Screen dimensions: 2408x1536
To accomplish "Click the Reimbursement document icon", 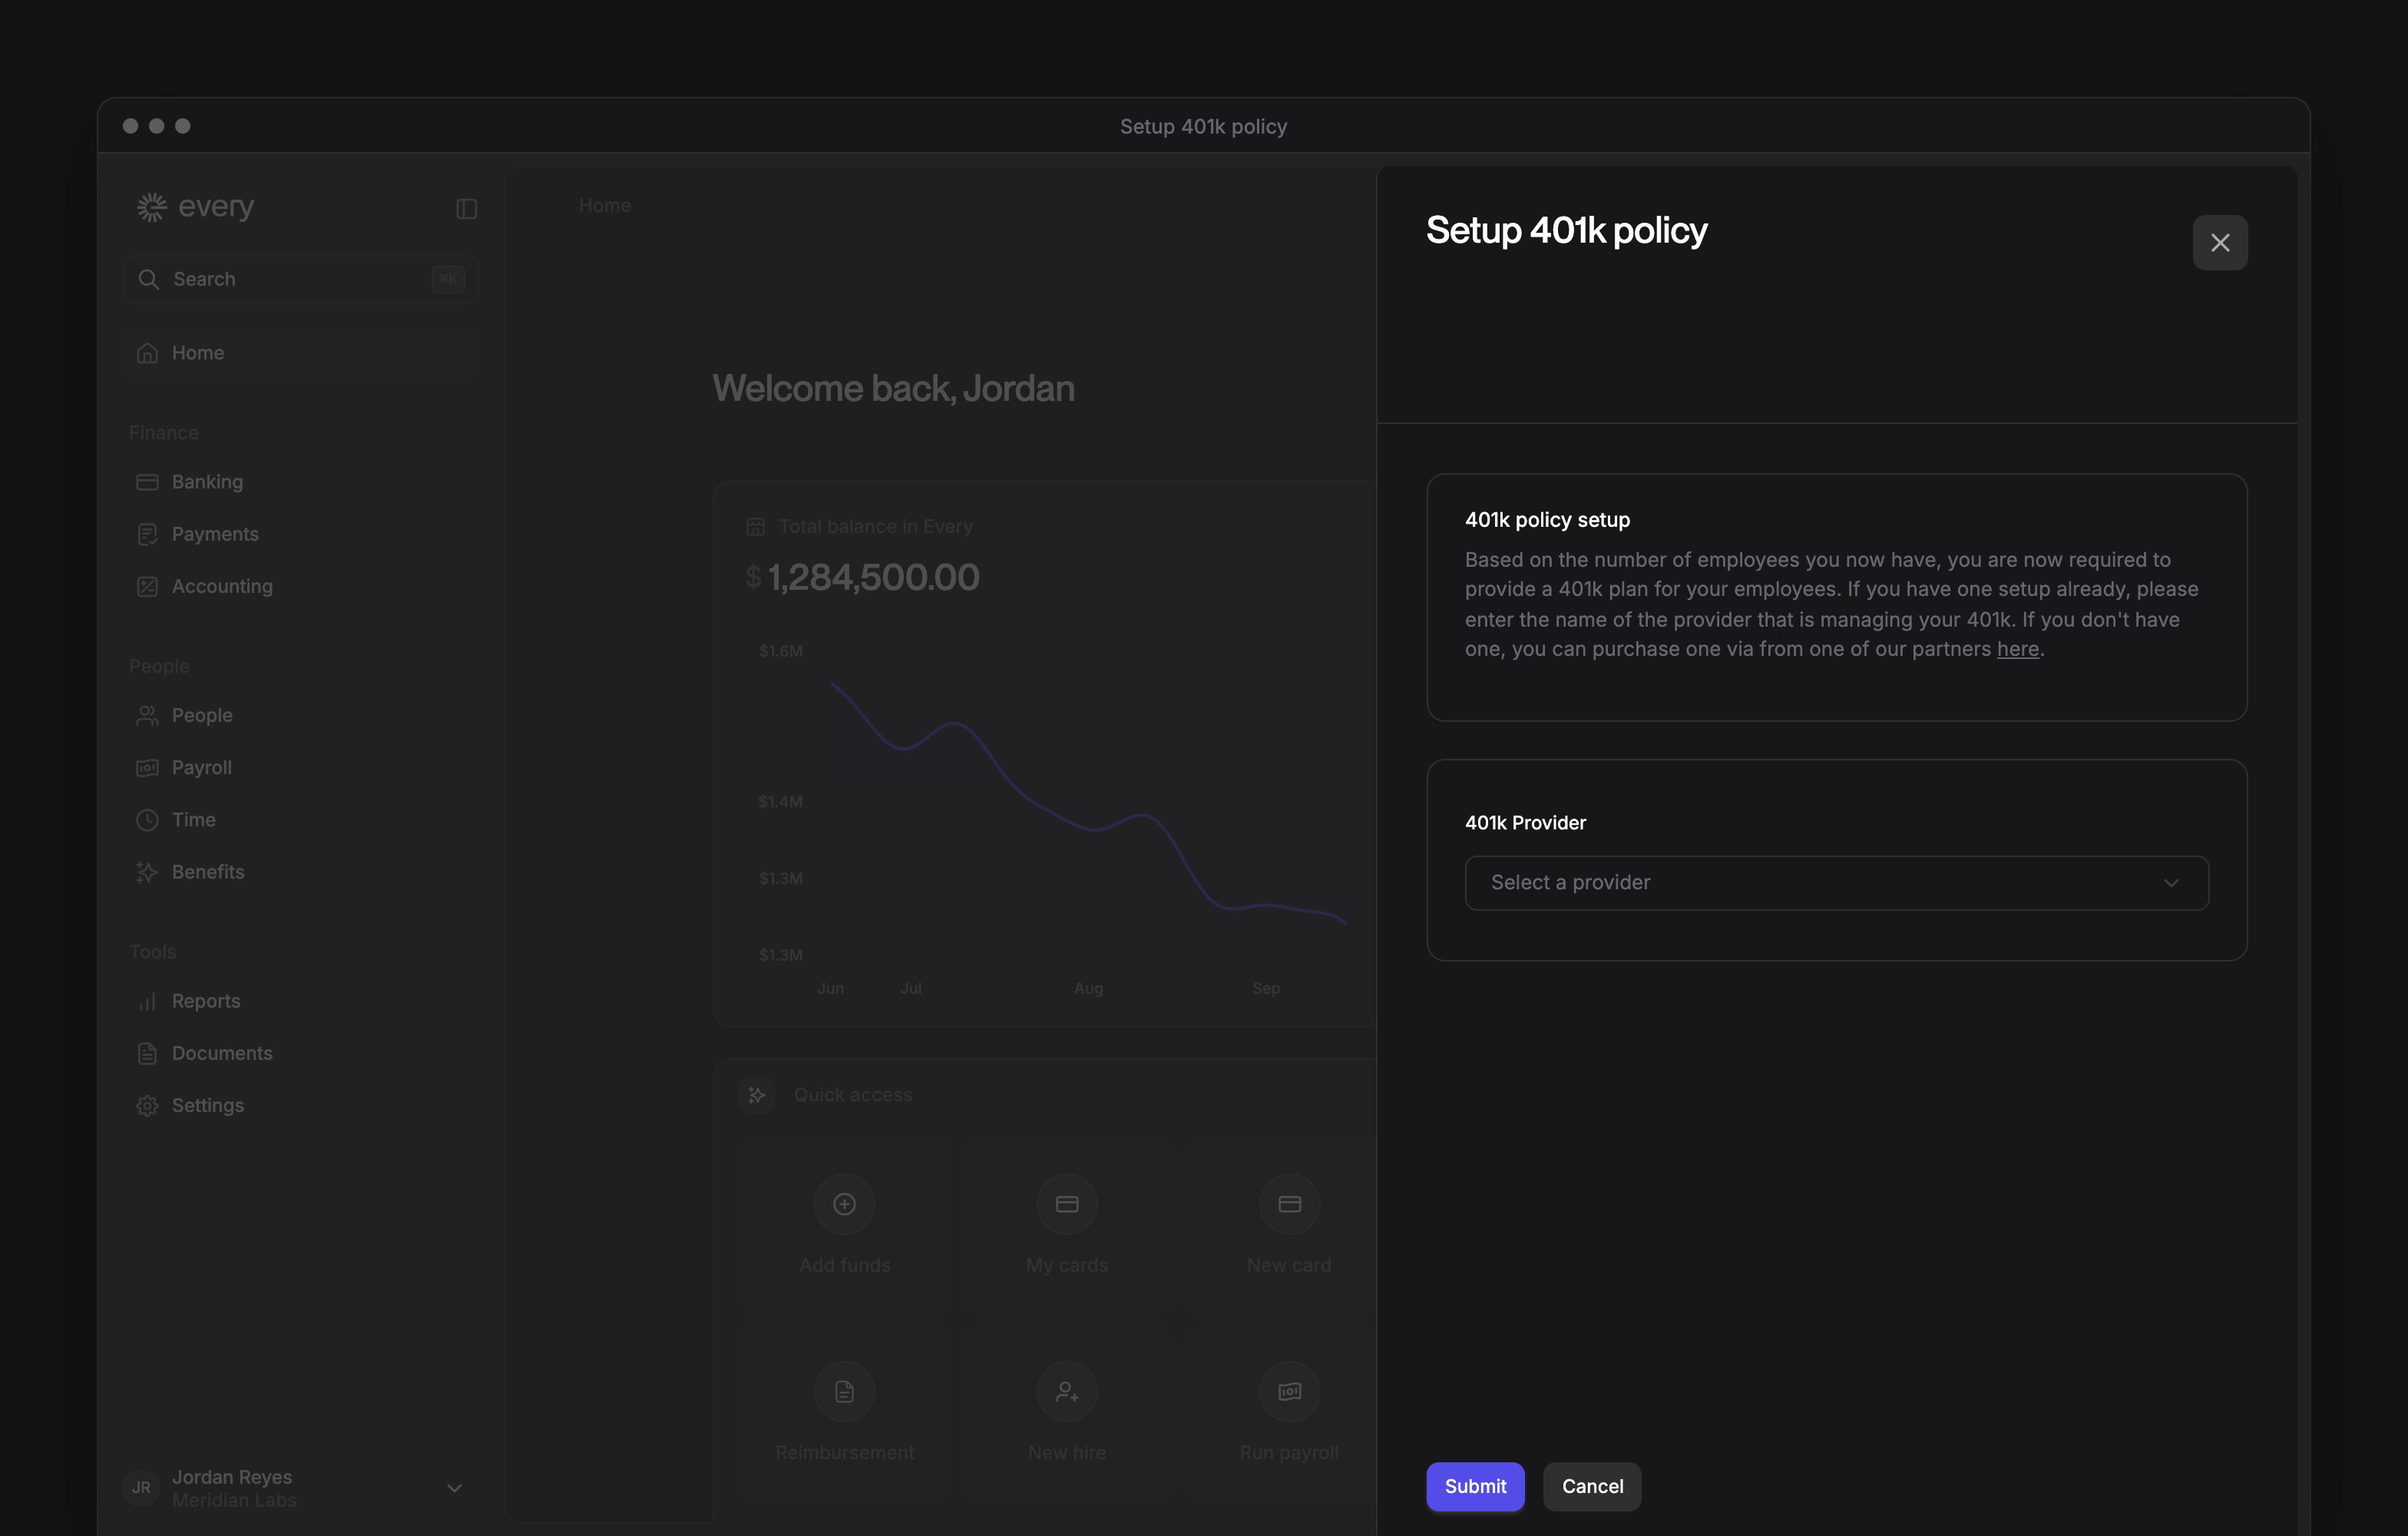I will (844, 1391).
